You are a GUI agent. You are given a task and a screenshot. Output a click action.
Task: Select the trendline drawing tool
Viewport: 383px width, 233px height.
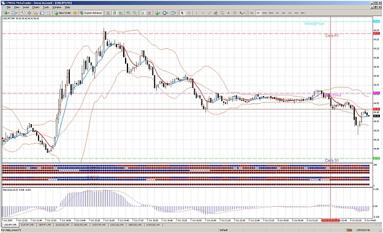(209, 13)
